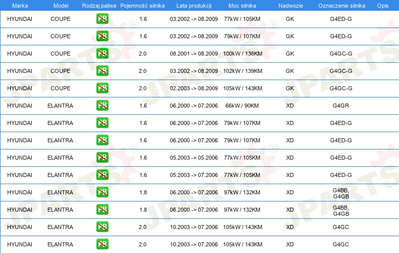Select fuel type icon in 100kW / 136KM row
The height and width of the screenshot is (253, 399).
tap(102, 54)
